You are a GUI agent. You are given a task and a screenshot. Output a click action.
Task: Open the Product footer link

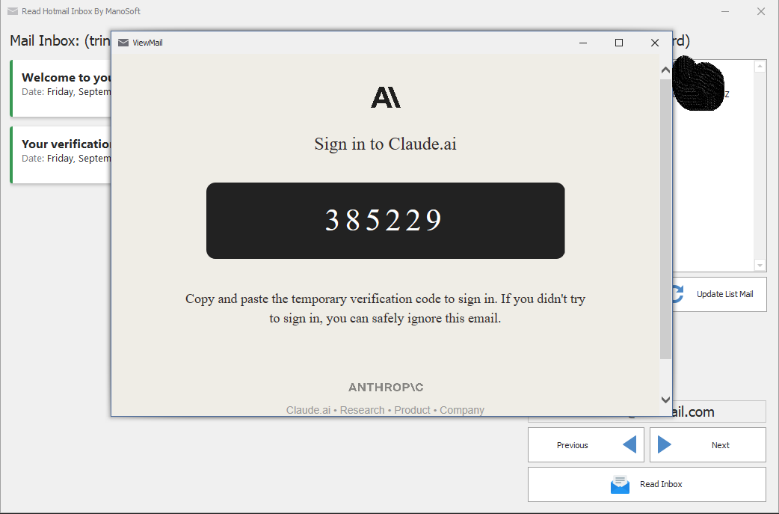click(x=413, y=410)
